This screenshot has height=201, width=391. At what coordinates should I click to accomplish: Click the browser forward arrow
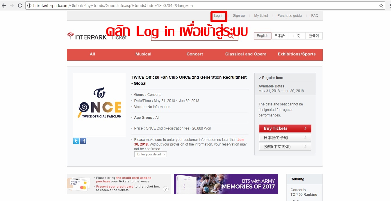[12, 6]
